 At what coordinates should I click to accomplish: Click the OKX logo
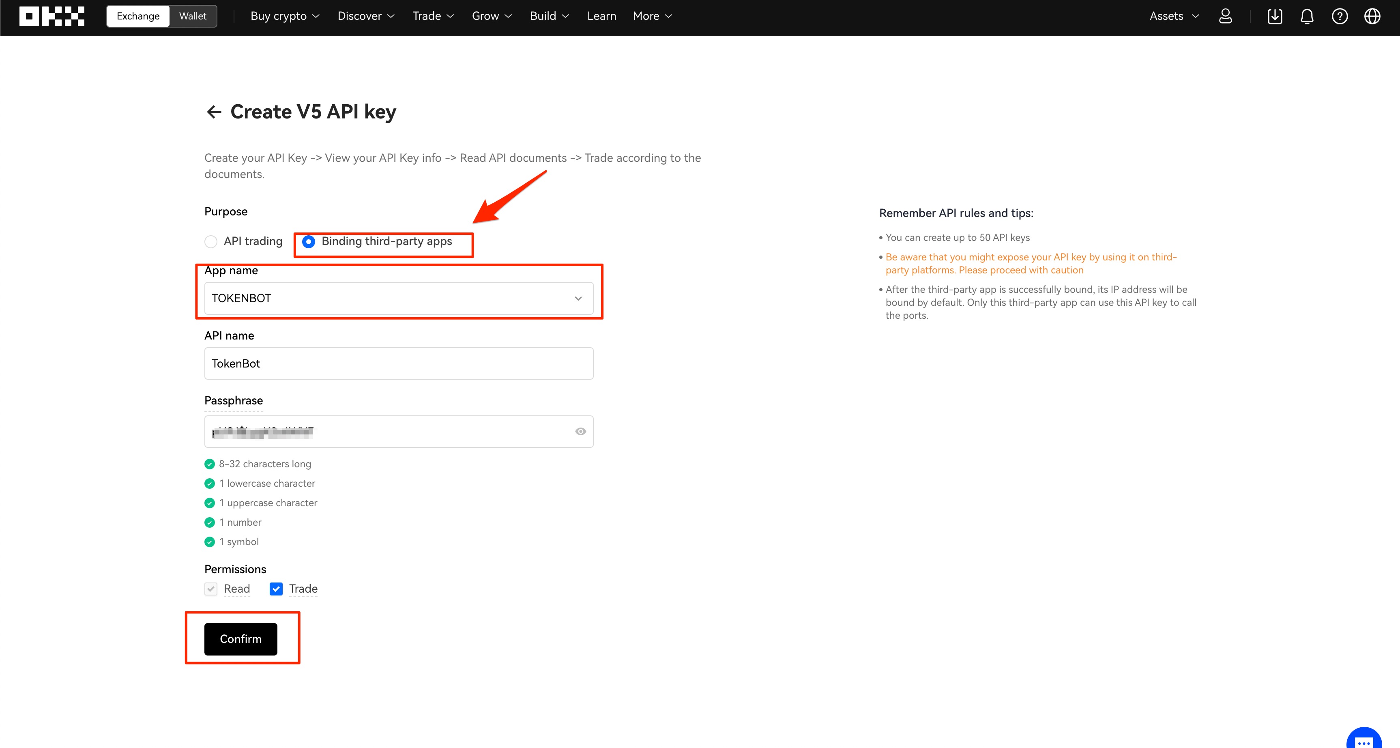(x=52, y=16)
